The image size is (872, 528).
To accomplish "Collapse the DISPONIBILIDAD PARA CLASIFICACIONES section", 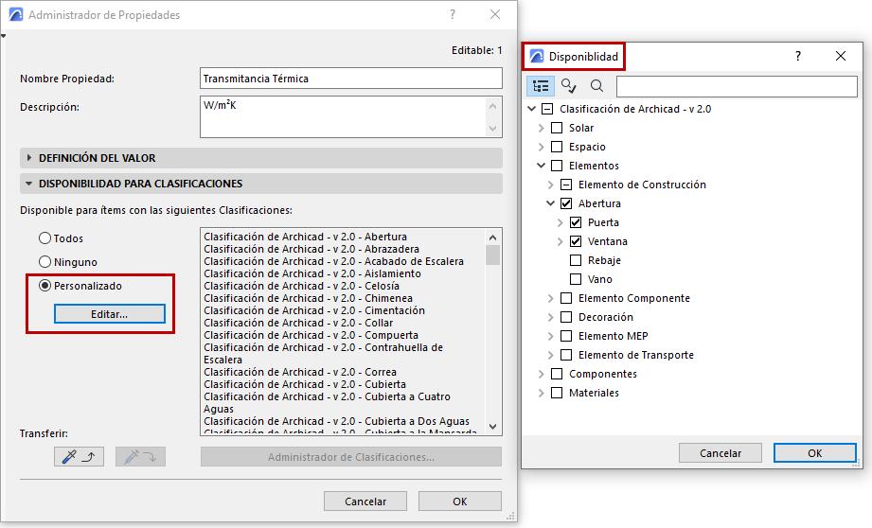I will 28,184.
